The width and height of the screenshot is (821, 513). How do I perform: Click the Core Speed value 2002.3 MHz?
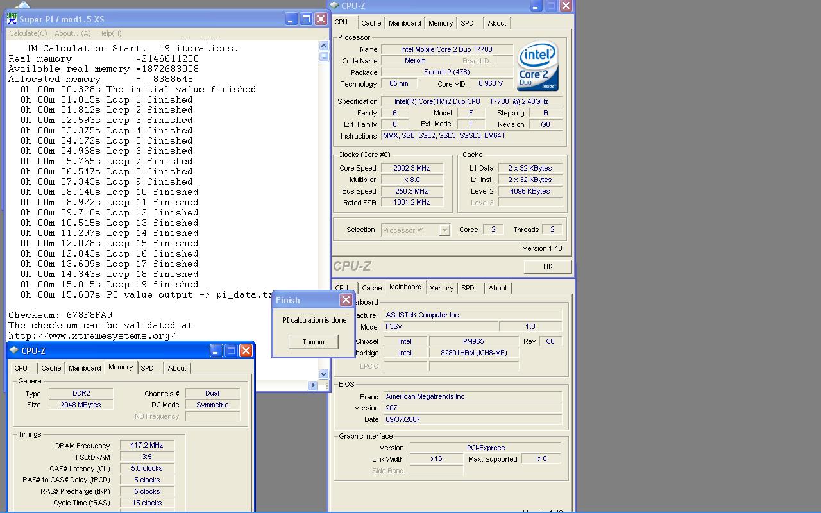412,168
